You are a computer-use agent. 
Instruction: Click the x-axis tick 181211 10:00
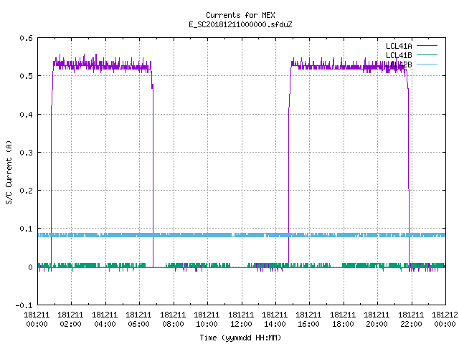point(207,320)
